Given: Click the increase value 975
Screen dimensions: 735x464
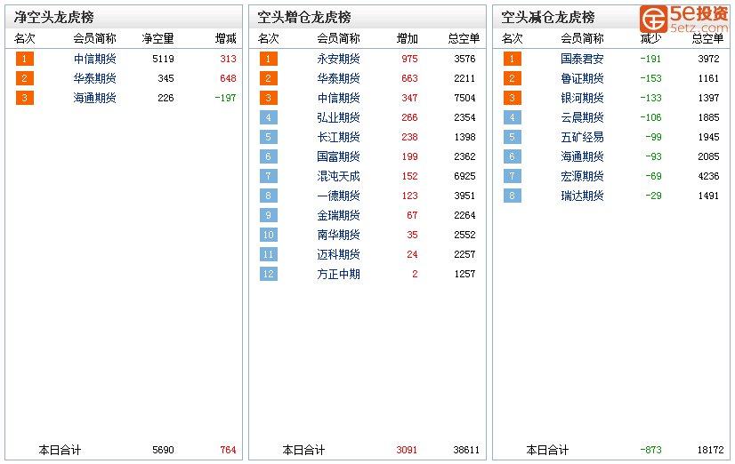Looking at the screenshot, I should [409, 59].
